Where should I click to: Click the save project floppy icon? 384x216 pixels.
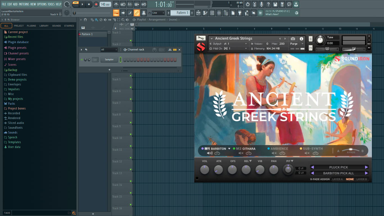point(275,4)
